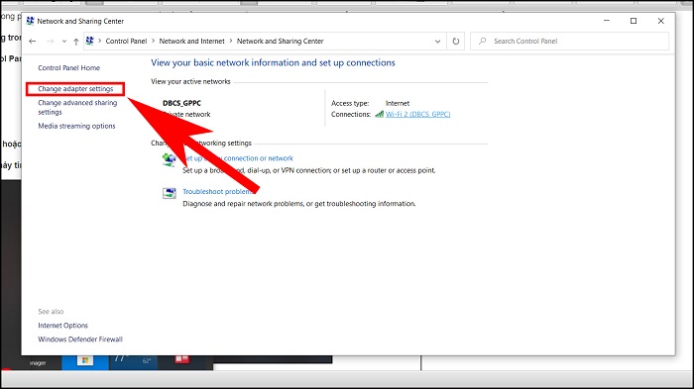Open the recent locations dropdown arrow
694x389 pixels.
click(x=64, y=42)
